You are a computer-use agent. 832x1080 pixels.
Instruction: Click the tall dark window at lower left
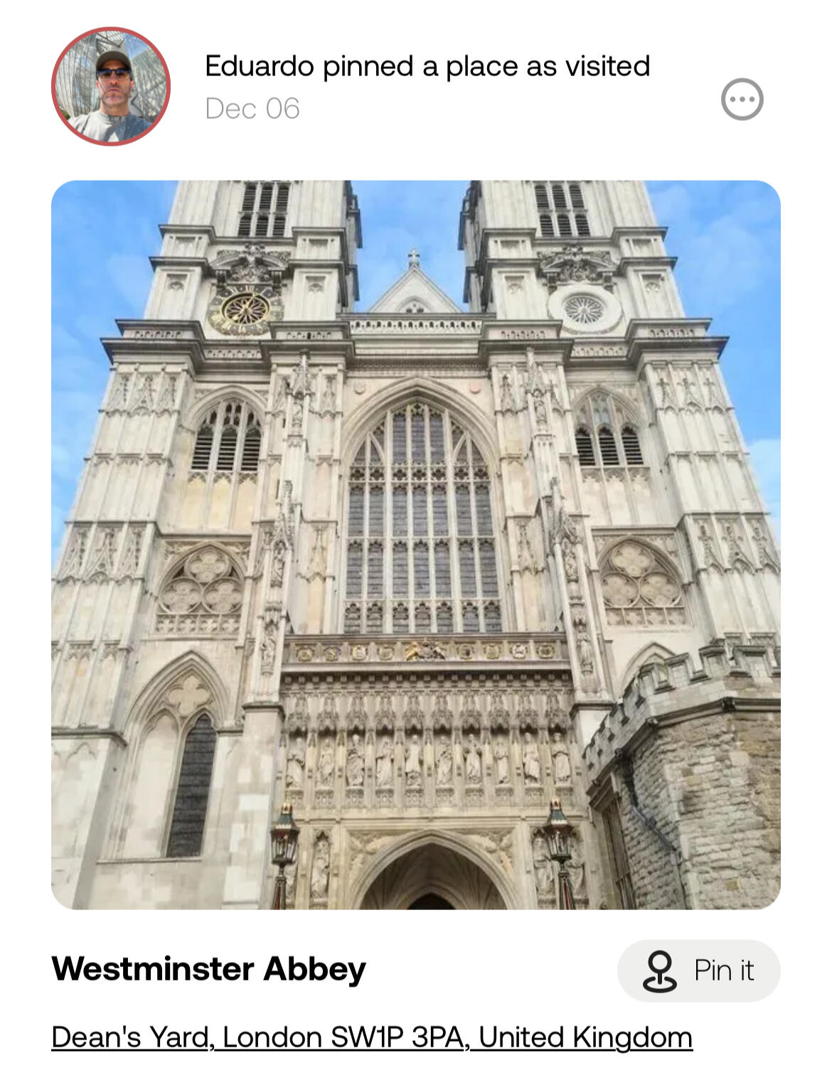(192, 786)
